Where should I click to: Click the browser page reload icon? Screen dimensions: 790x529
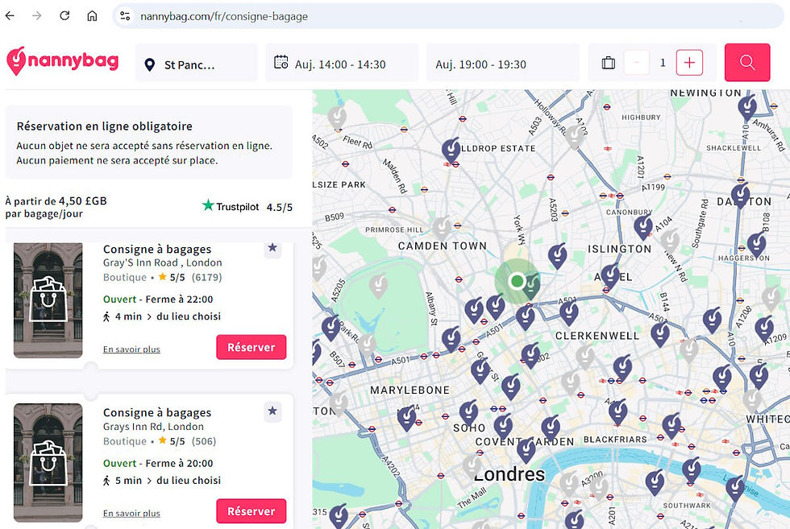click(64, 15)
